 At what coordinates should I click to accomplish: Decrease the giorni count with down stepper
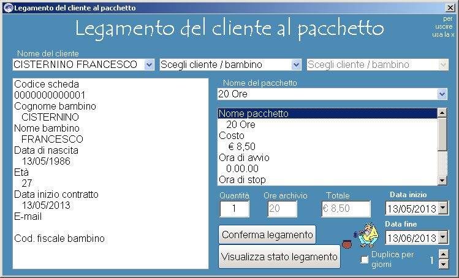(444, 264)
